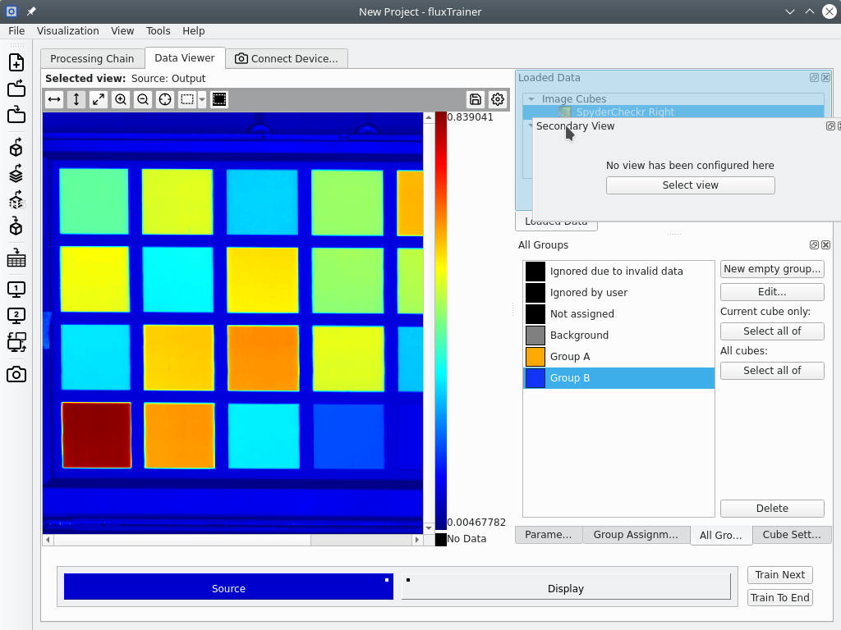Save the view image via floppy icon
The image size is (841, 630).
(476, 99)
